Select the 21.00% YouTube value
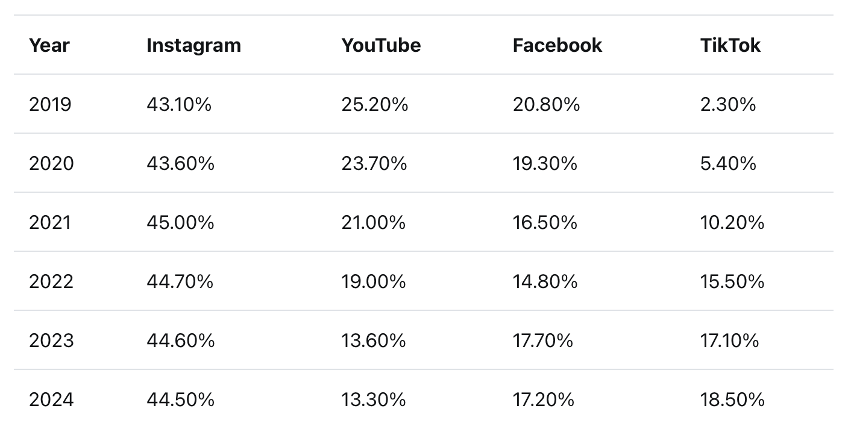Screen dimensions: 851x438 [373, 222]
